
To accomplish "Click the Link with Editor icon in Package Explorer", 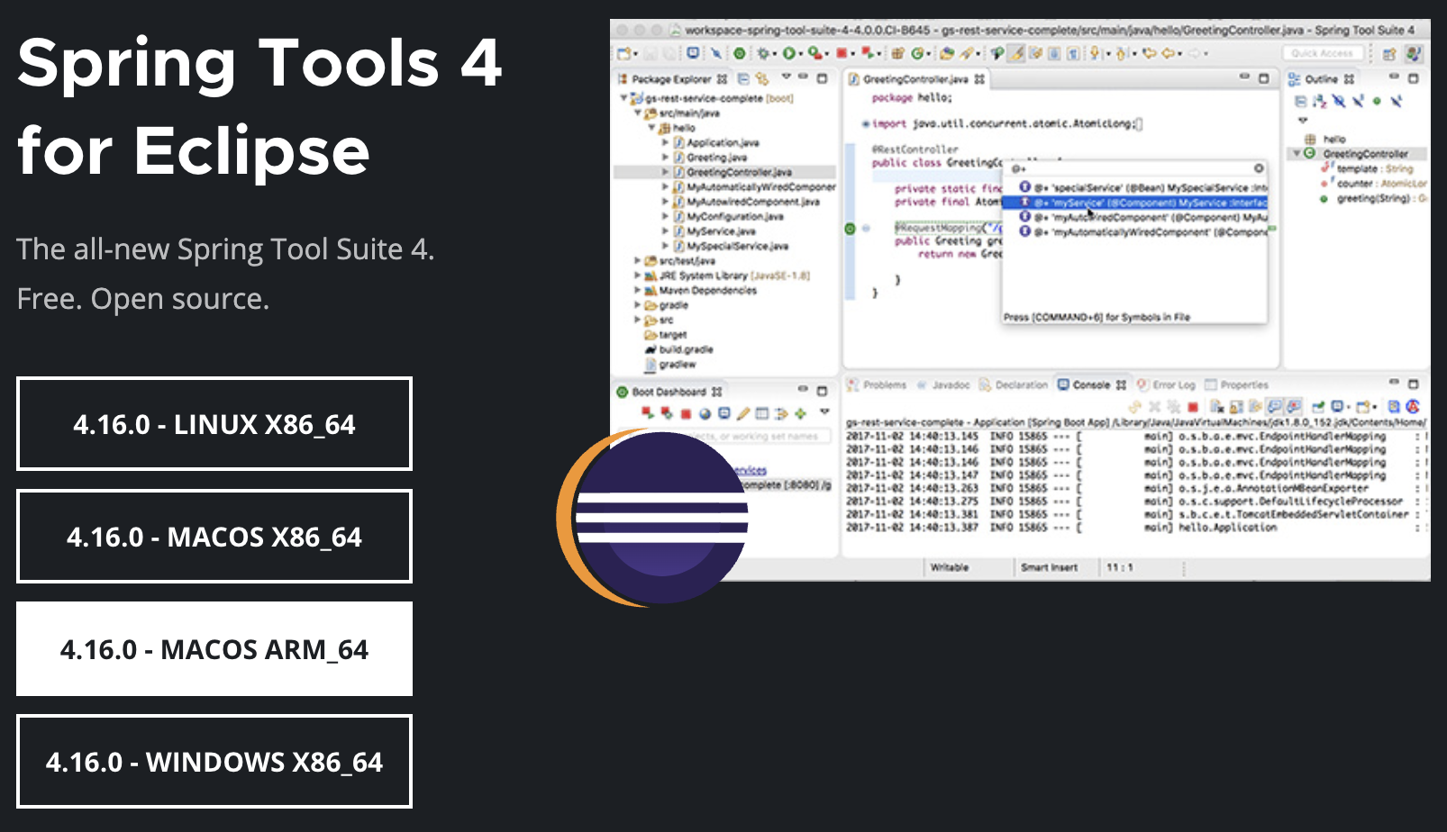I will click(762, 79).
